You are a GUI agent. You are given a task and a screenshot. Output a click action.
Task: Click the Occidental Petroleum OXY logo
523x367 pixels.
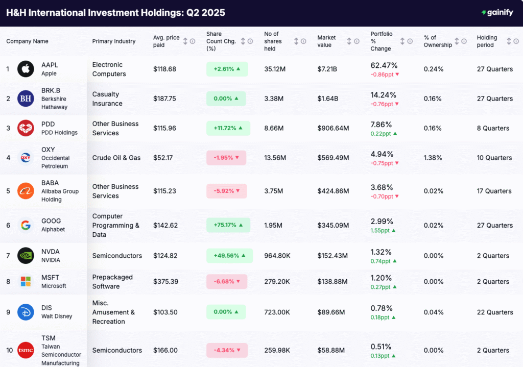point(26,158)
